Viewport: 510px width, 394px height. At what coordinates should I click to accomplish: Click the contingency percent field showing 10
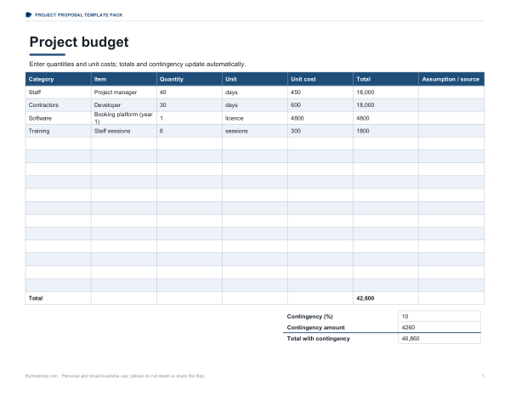[x=439, y=317]
